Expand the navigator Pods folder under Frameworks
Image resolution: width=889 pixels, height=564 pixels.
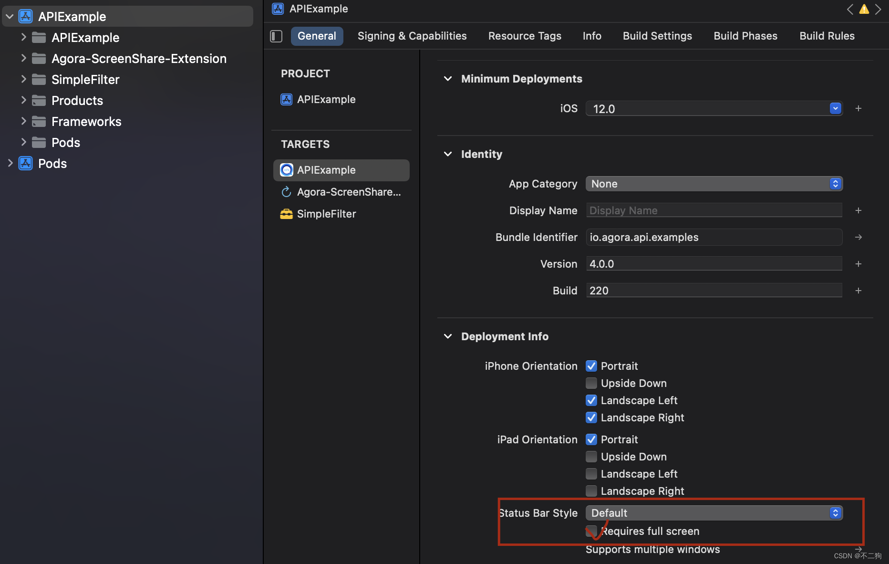pos(23,142)
